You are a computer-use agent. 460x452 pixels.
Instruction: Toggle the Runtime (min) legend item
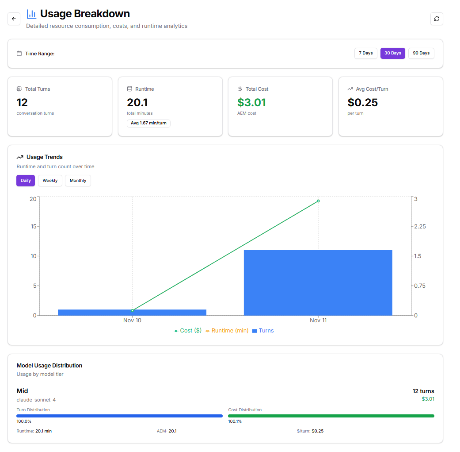(227, 330)
